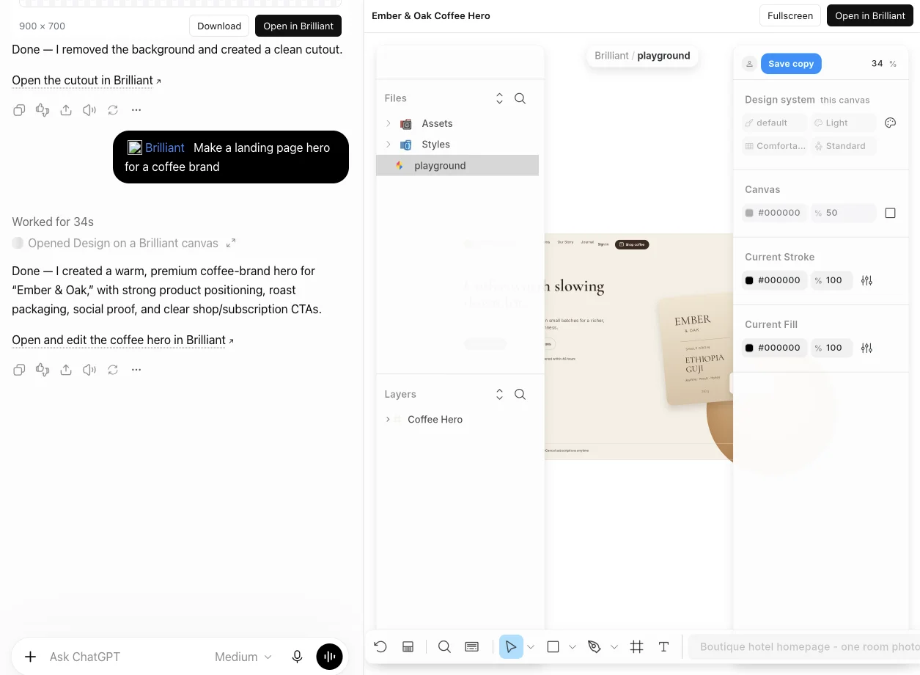
Task: Expand the Coffee Hero layer
Action: point(388,420)
